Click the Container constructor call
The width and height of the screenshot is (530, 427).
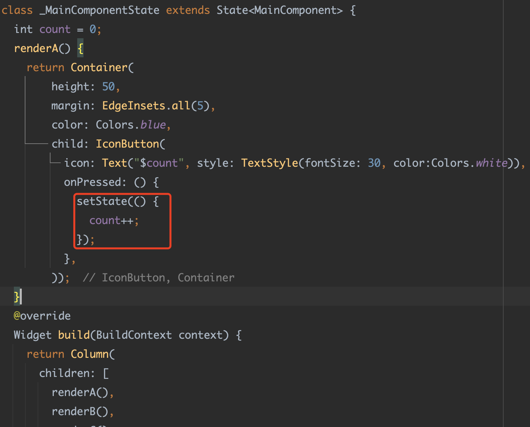pos(99,67)
